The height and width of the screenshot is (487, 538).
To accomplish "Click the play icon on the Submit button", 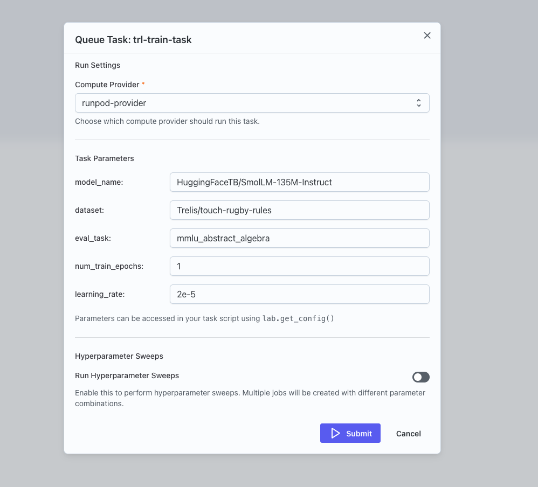I will (x=335, y=433).
